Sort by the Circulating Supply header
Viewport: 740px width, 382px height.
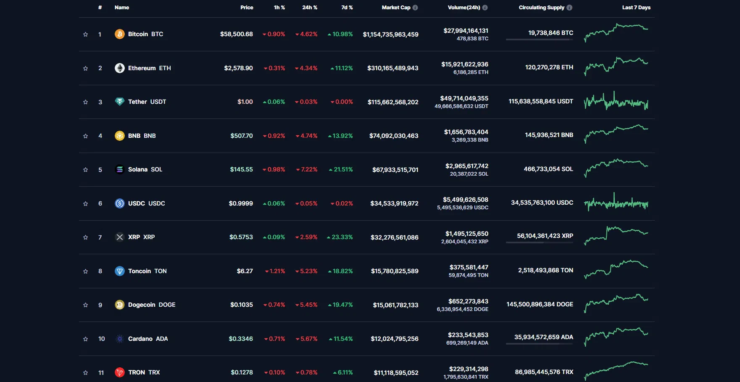pos(542,8)
